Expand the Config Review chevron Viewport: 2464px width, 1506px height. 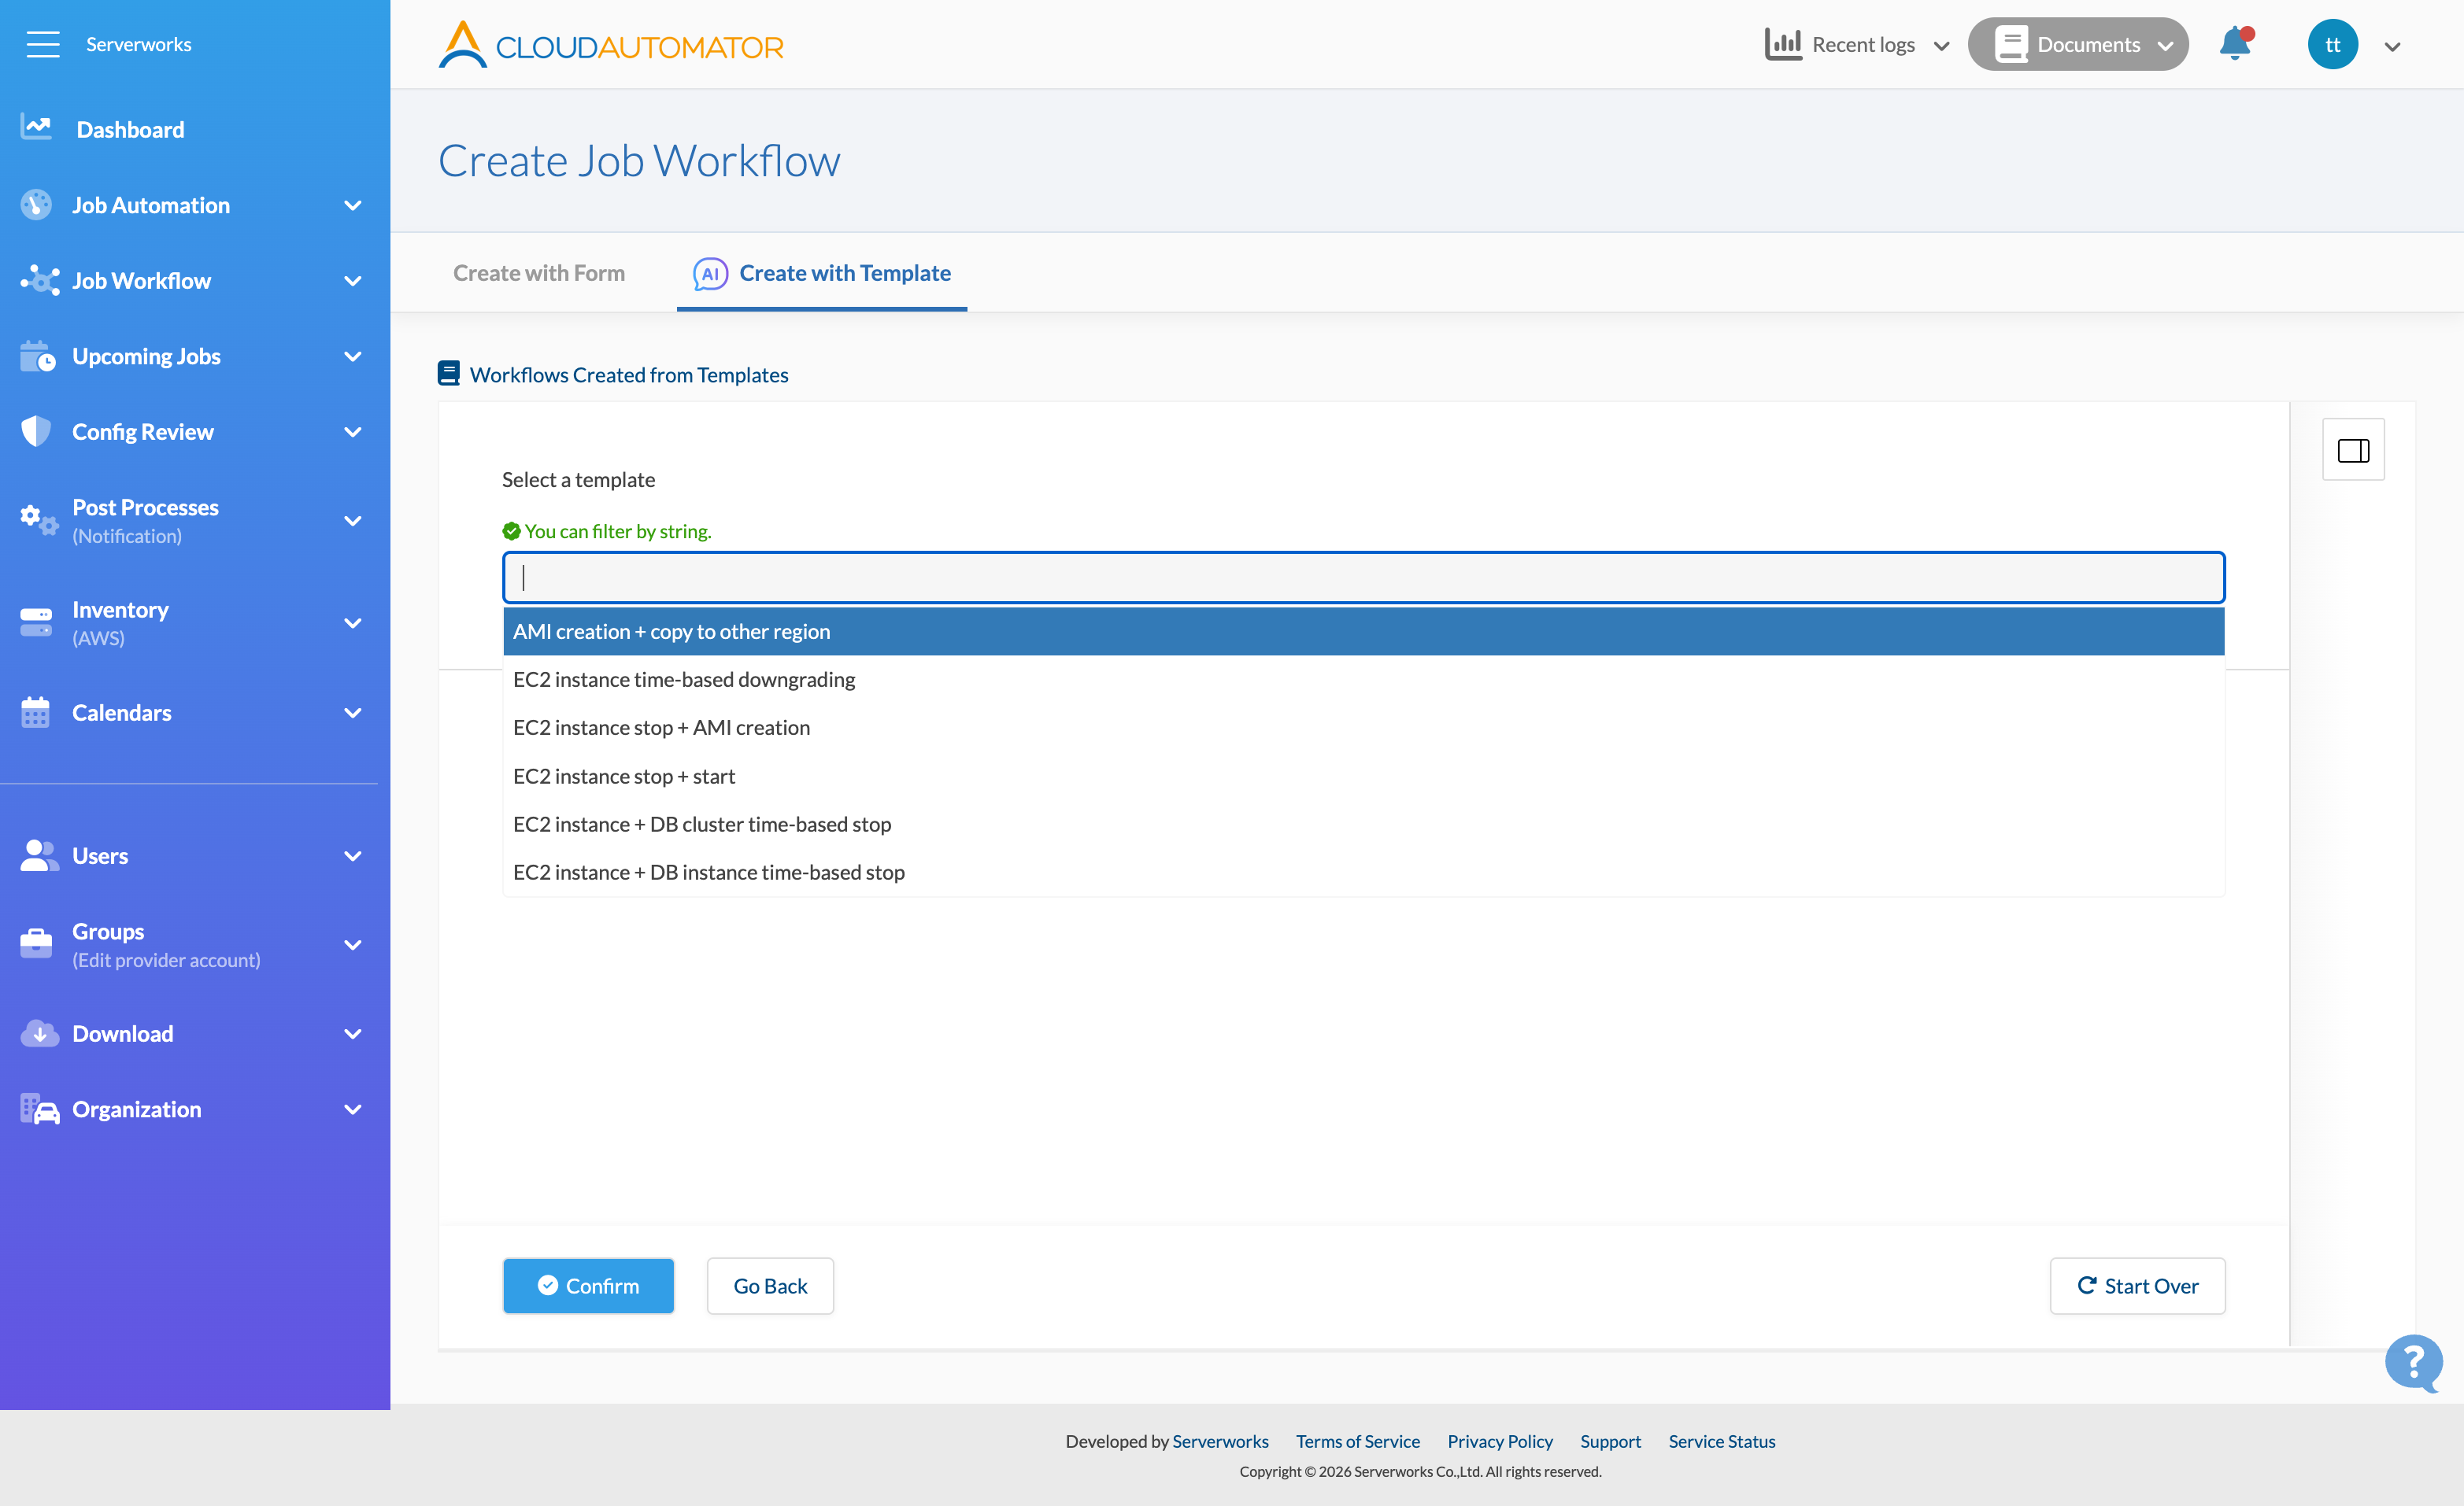coord(352,433)
